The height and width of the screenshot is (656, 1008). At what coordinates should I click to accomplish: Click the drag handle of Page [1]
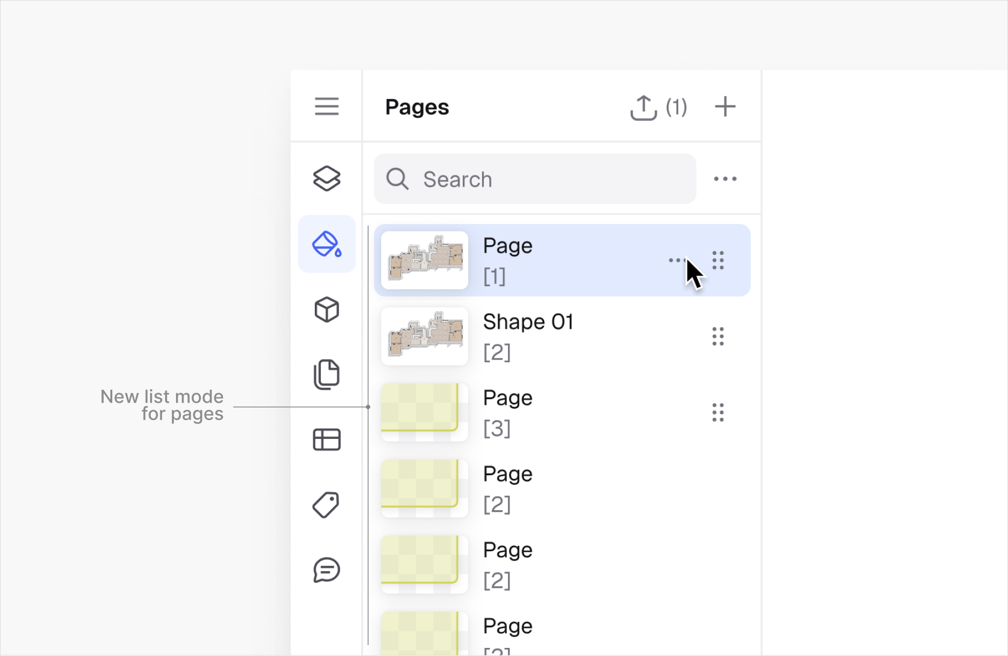718,260
